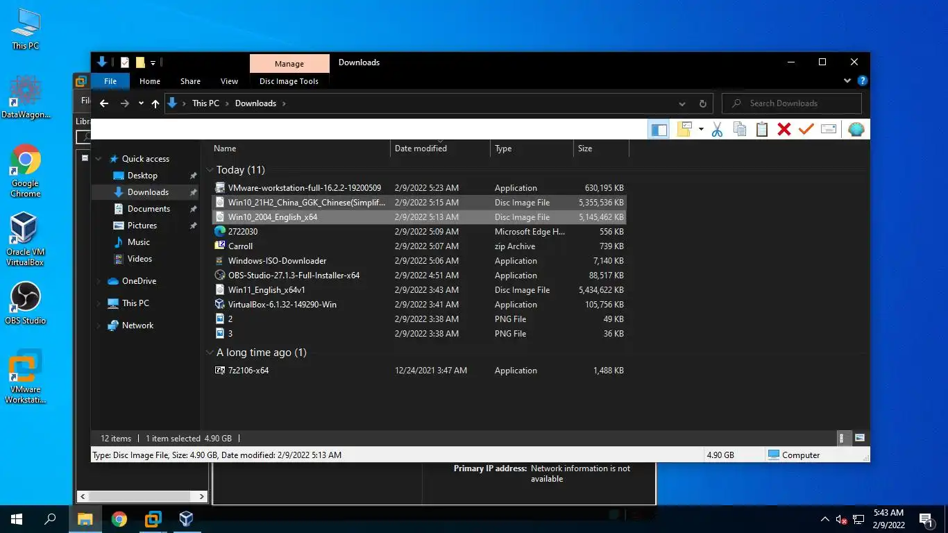948x533 pixels.
Task: Select the Windows-ISO-Downloader application
Action: click(x=419, y=261)
